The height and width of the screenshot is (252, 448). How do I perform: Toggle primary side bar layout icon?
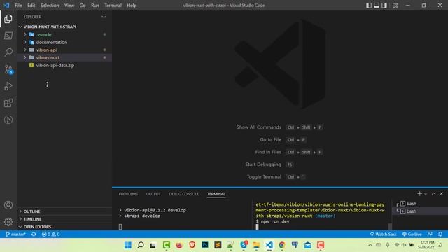coord(369,6)
